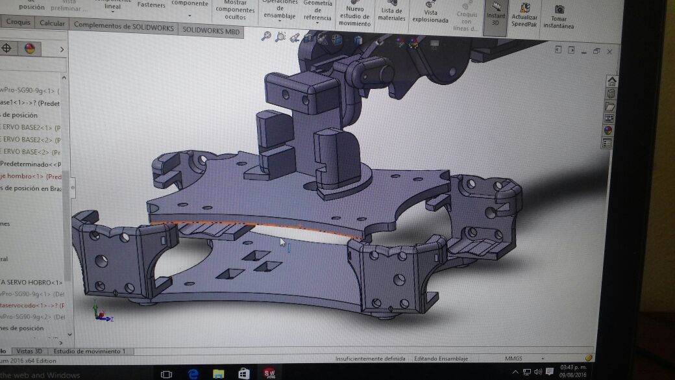
Task: Open the SOLIDWORKS MBD tab
Action: (211, 31)
